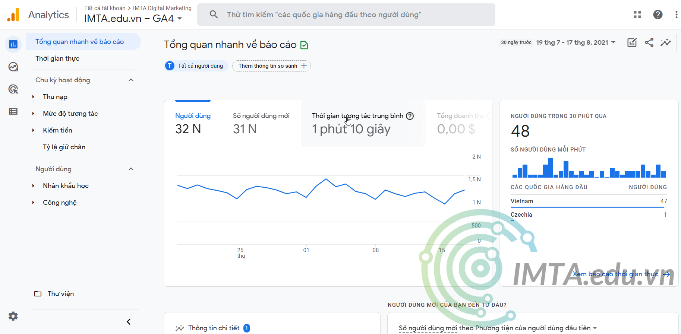The image size is (681, 334).
Task: Open Tỷ lệ giữ chân report
Action: coord(64,147)
